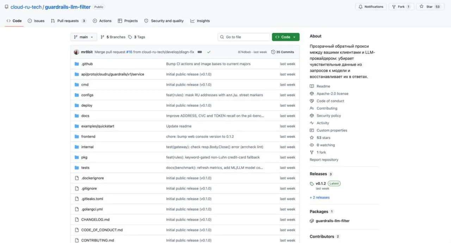The image size is (451, 243).
Task: Click the eye icon beside 0 watching
Action: 312,145
